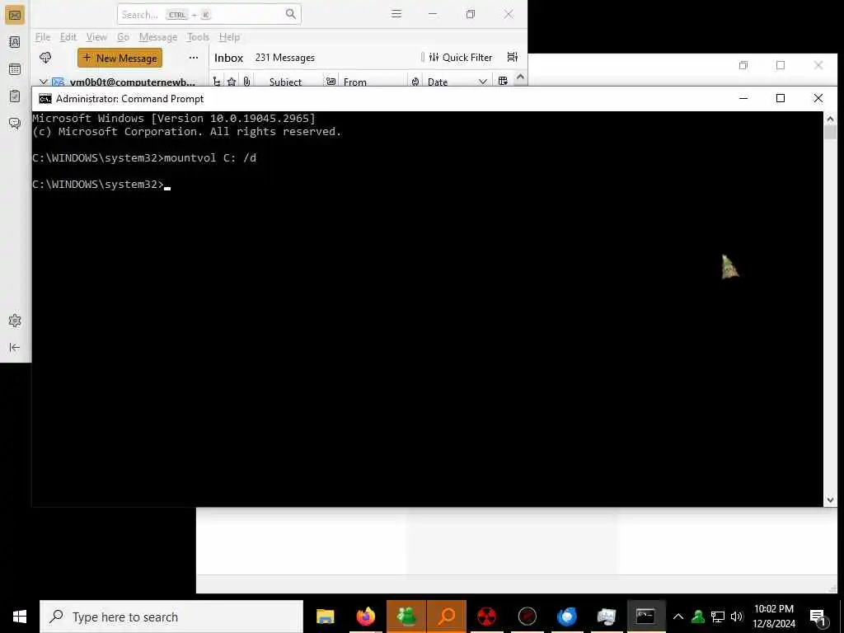Open the View menu in Thunderbird
This screenshot has height=633, width=844.
pos(96,37)
